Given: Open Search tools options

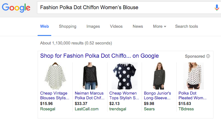Looking at the screenshot, I should pyautogui.click(x=187, y=26).
